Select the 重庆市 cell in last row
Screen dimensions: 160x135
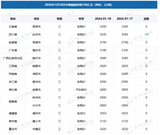[13, 129]
